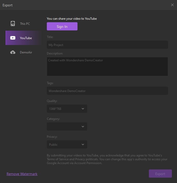
Task: Click inside the Description text area
Action: click(x=107, y=66)
